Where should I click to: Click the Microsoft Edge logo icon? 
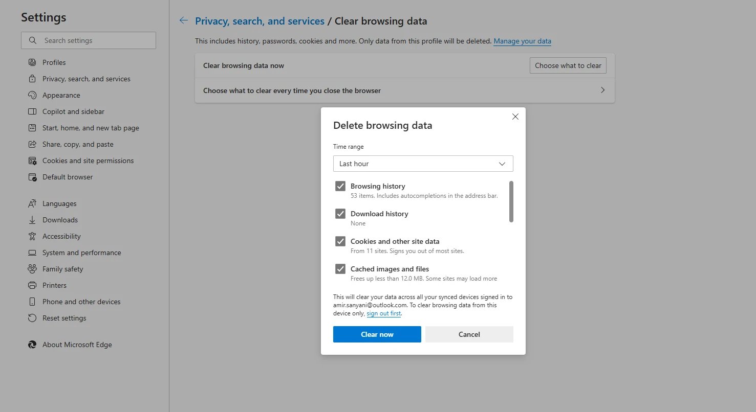[32, 345]
